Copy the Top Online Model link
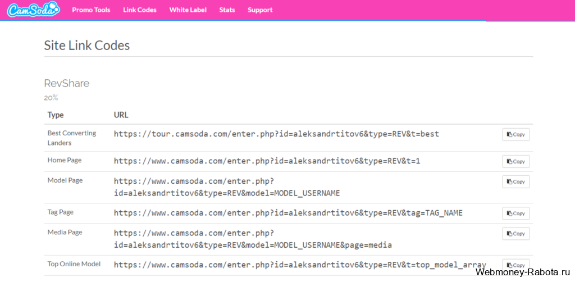The height and width of the screenshot is (282, 575). (x=516, y=265)
